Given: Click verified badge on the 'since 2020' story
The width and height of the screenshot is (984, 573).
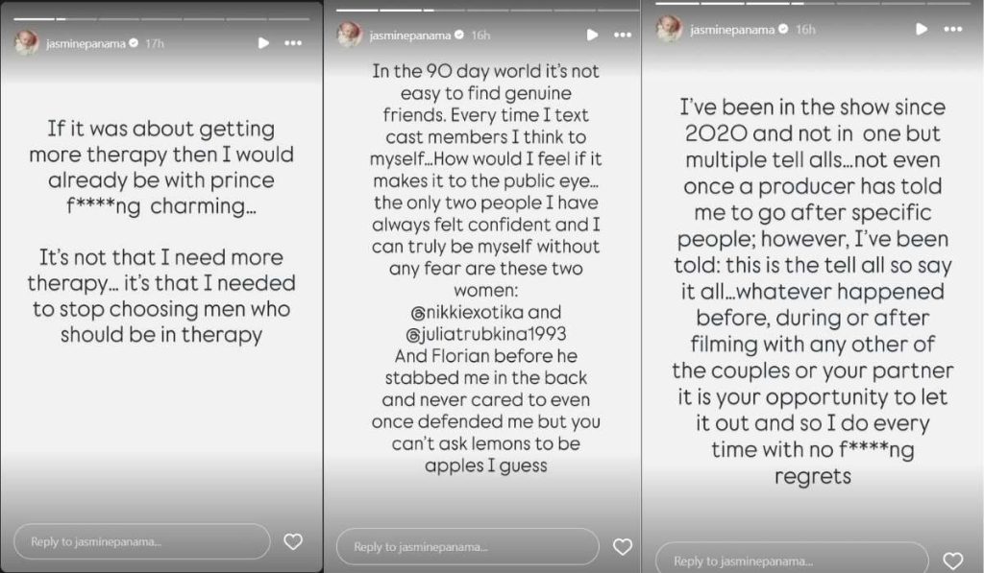Looking at the screenshot, I should [x=783, y=30].
